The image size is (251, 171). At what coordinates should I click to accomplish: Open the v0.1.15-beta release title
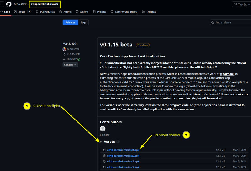[116, 45]
